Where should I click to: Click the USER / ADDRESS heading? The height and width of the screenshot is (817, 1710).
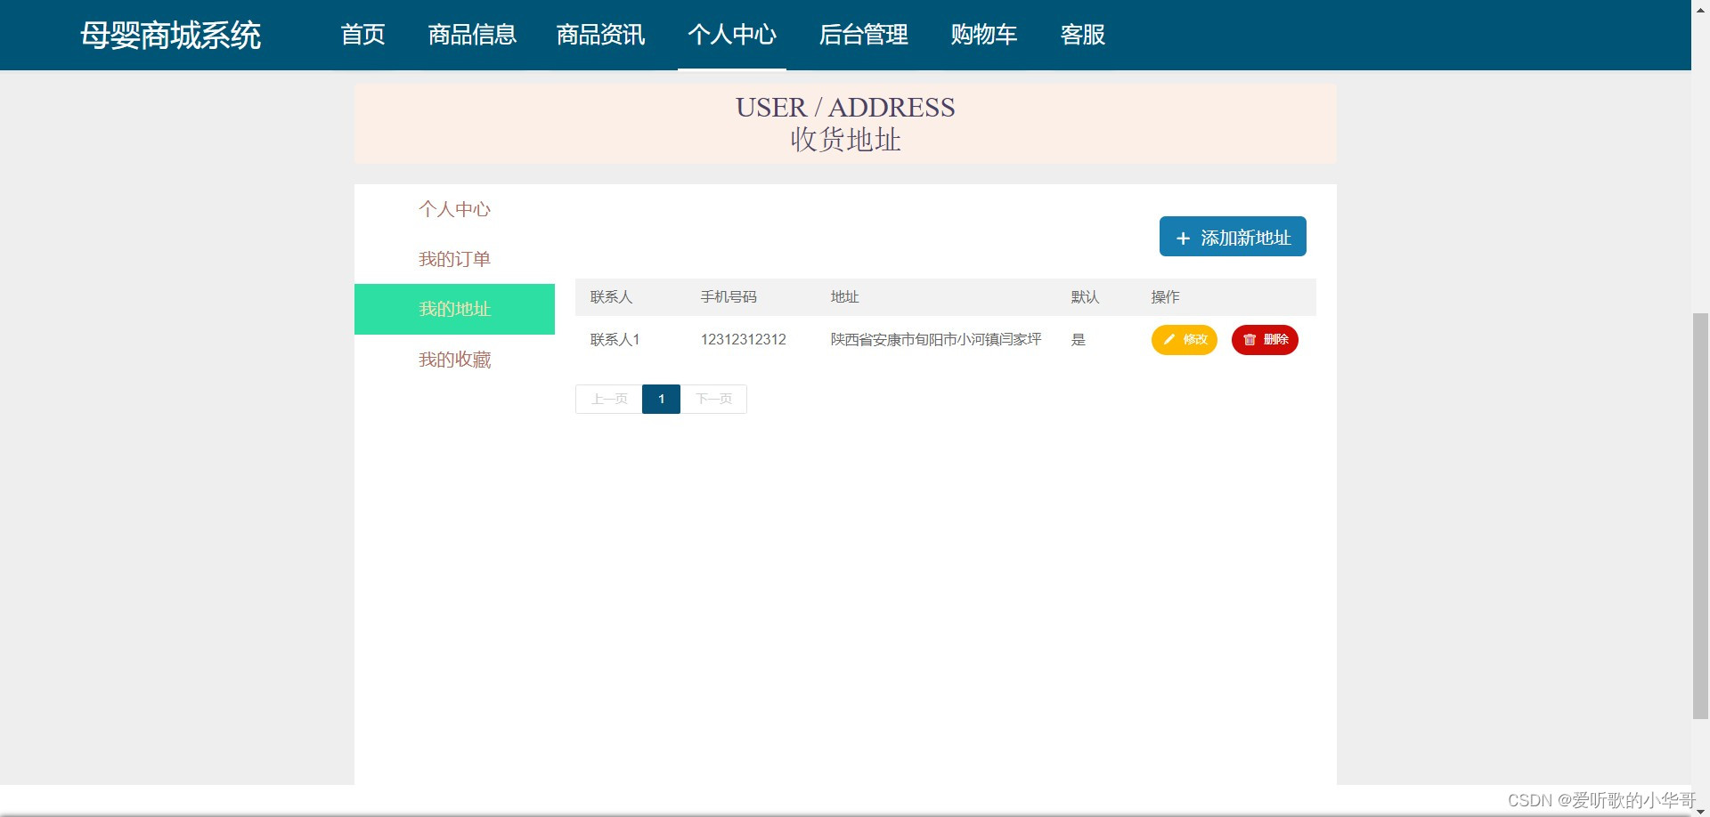pos(845,108)
